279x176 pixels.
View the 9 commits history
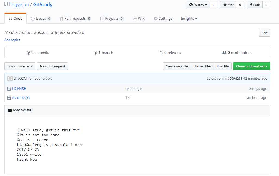(x=37, y=53)
